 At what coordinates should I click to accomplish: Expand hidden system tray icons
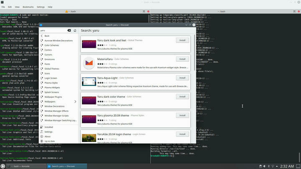(277, 166)
